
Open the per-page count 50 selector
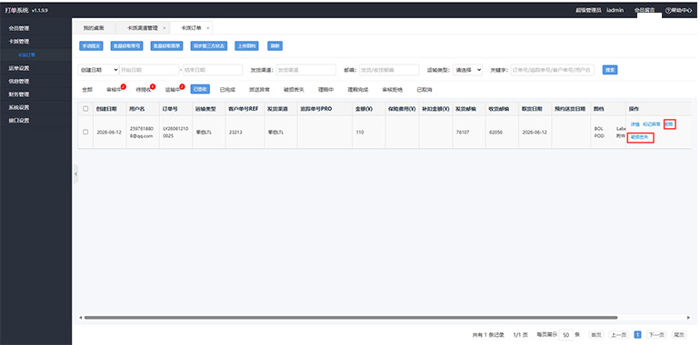coord(565,335)
